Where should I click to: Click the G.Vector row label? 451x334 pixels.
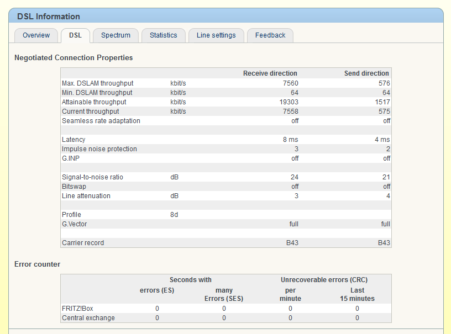click(x=75, y=224)
